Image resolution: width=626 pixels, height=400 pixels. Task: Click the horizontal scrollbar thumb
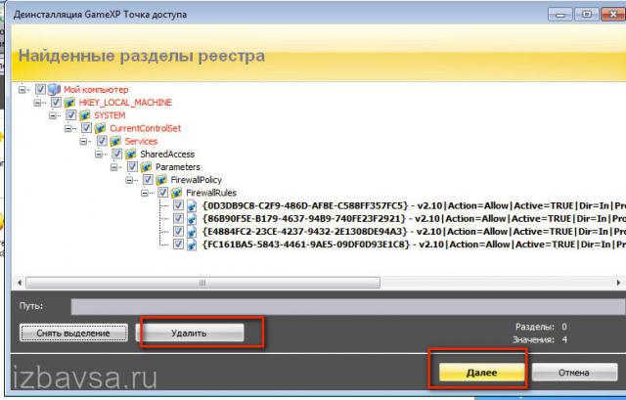click(202, 283)
